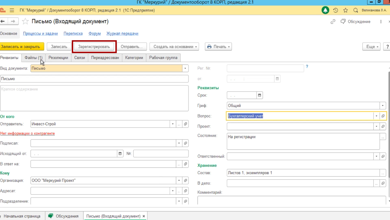Go to Начальная страница tab
This screenshot has width=390, height=220.
[x=22, y=216]
